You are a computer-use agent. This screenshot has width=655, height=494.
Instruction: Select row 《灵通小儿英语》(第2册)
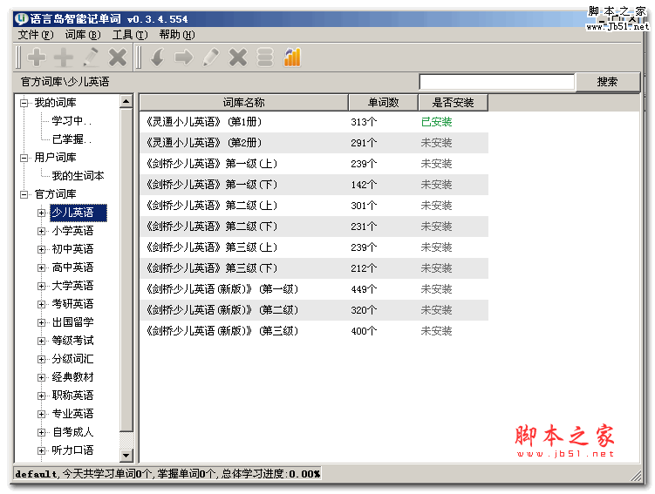click(x=314, y=143)
